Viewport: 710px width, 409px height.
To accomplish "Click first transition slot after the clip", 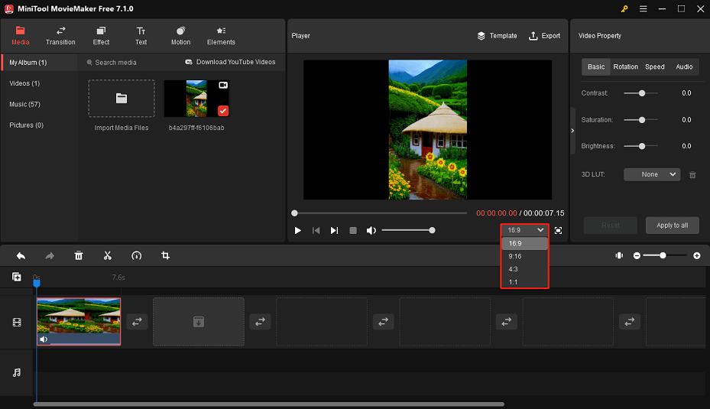I will click(137, 322).
